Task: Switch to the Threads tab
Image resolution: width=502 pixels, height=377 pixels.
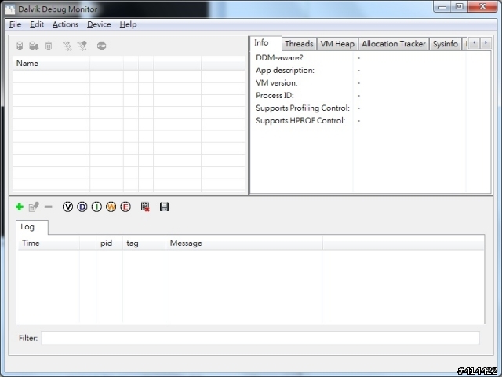Action: [299, 44]
